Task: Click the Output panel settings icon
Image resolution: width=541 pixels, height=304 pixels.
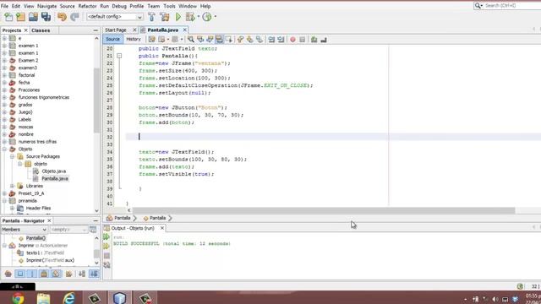Action: [107, 265]
